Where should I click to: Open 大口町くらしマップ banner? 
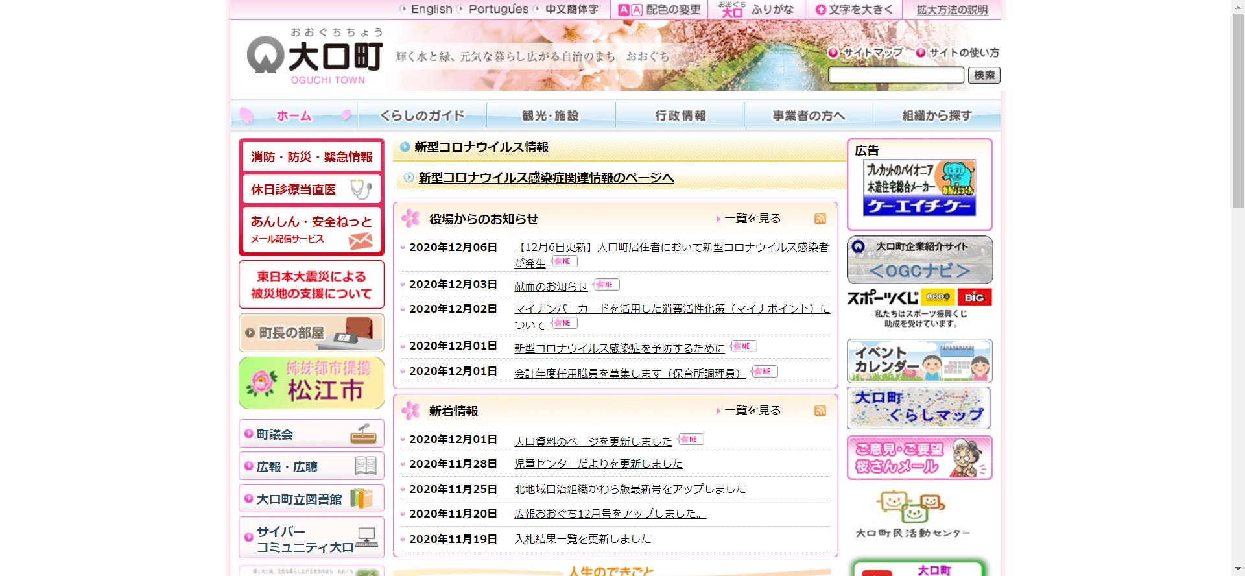pyautogui.click(x=919, y=408)
